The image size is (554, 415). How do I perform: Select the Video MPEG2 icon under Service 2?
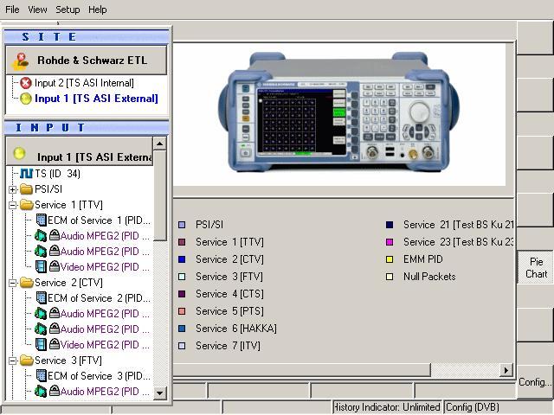40,345
